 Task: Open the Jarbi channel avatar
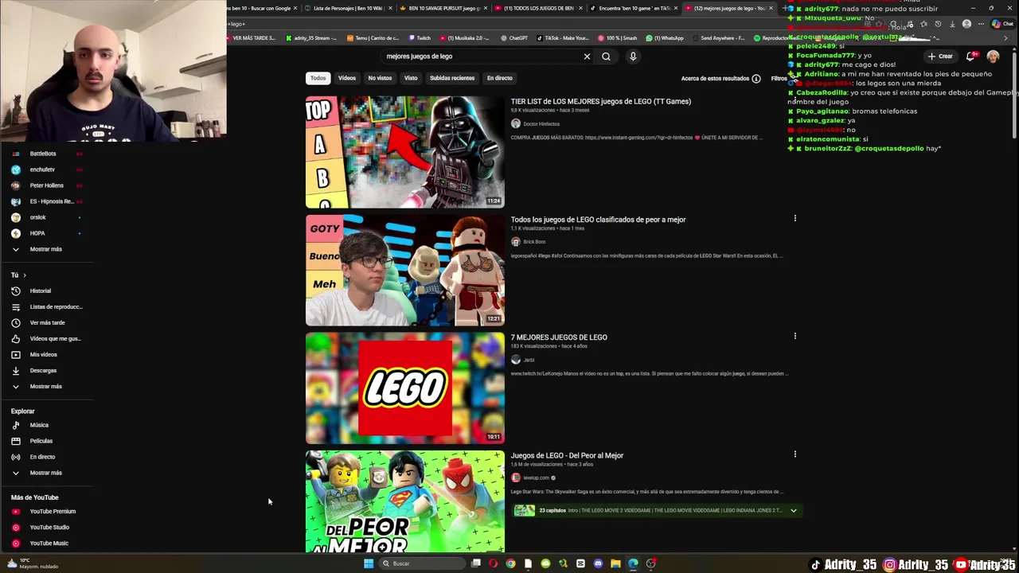[x=516, y=360]
